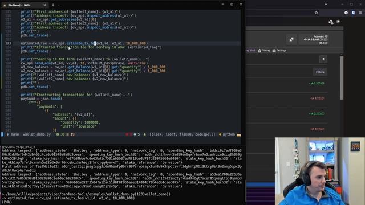Click the git branch main in statusline
Image resolution: width=365 pixels, height=205 pixels.
click(x=13, y=134)
